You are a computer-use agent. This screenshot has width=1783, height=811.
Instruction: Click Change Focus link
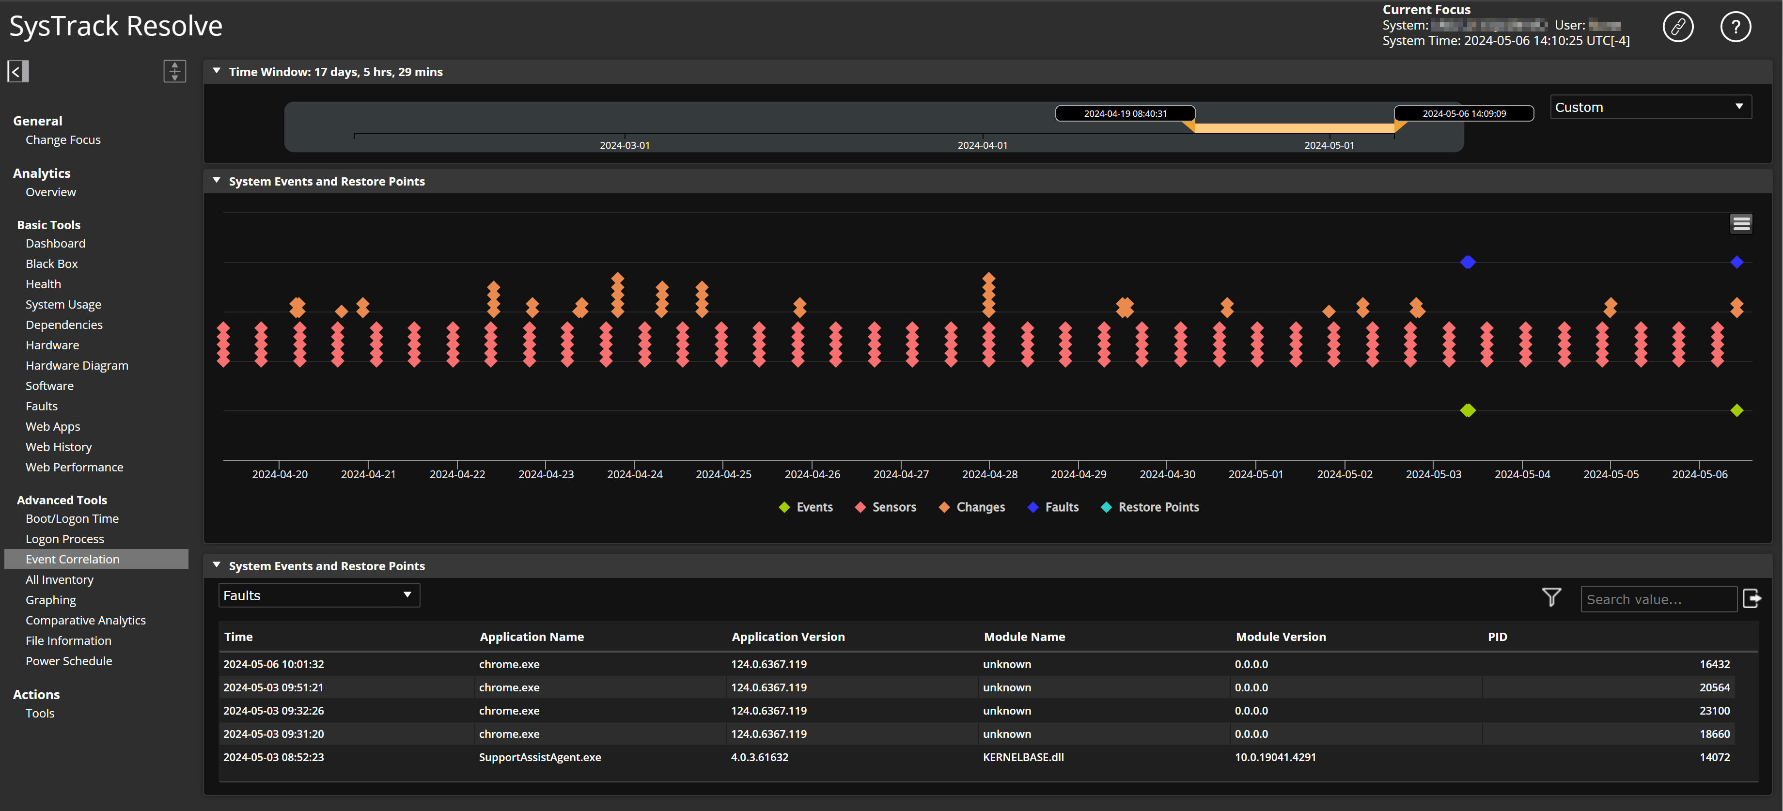pyautogui.click(x=63, y=140)
